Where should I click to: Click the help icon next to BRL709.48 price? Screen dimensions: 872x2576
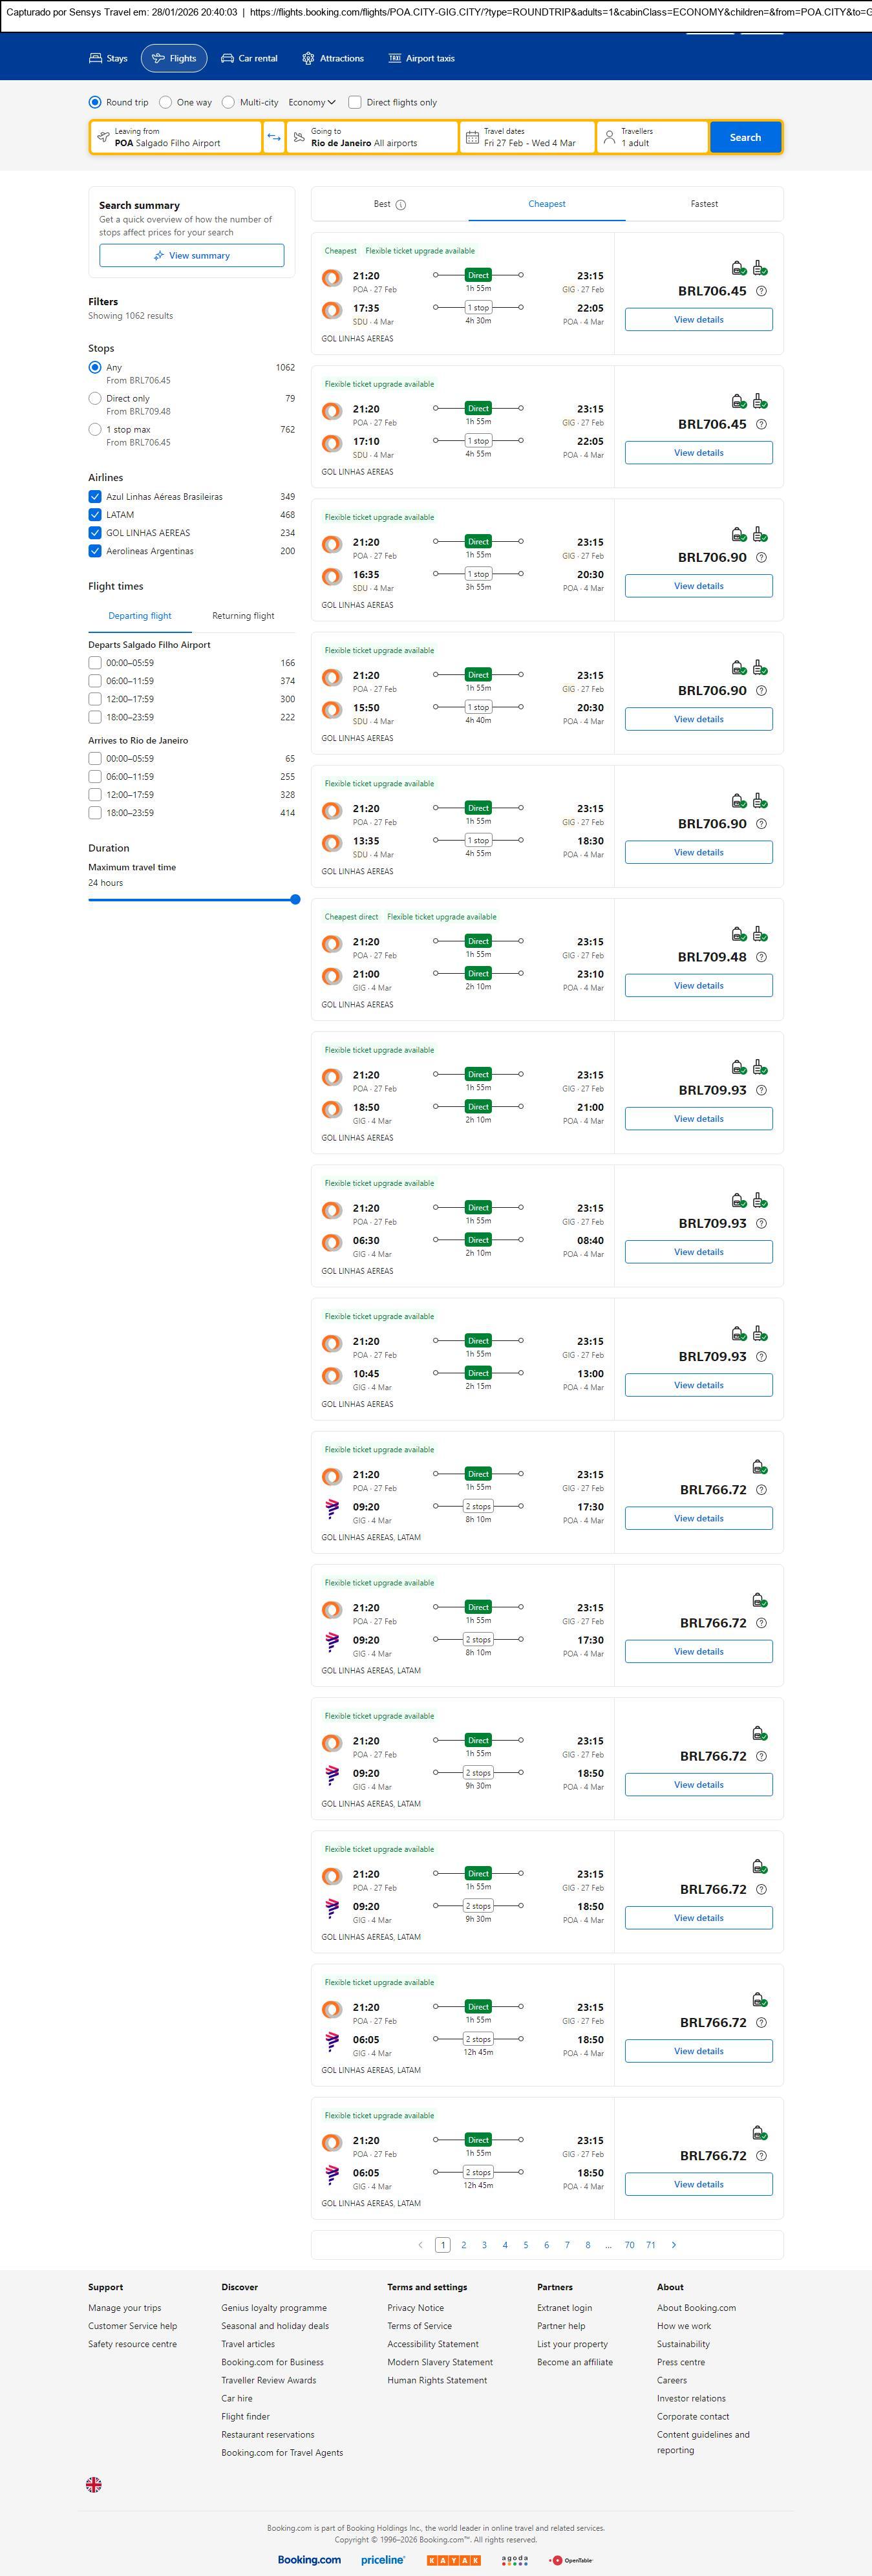point(761,957)
